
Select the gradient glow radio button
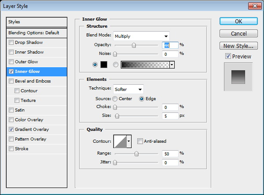(116, 65)
